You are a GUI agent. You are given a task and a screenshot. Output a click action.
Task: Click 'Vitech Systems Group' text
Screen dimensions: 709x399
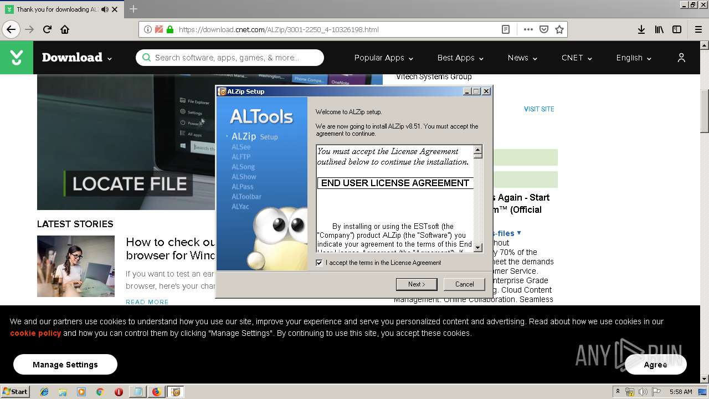pyautogui.click(x=434, y=76)
